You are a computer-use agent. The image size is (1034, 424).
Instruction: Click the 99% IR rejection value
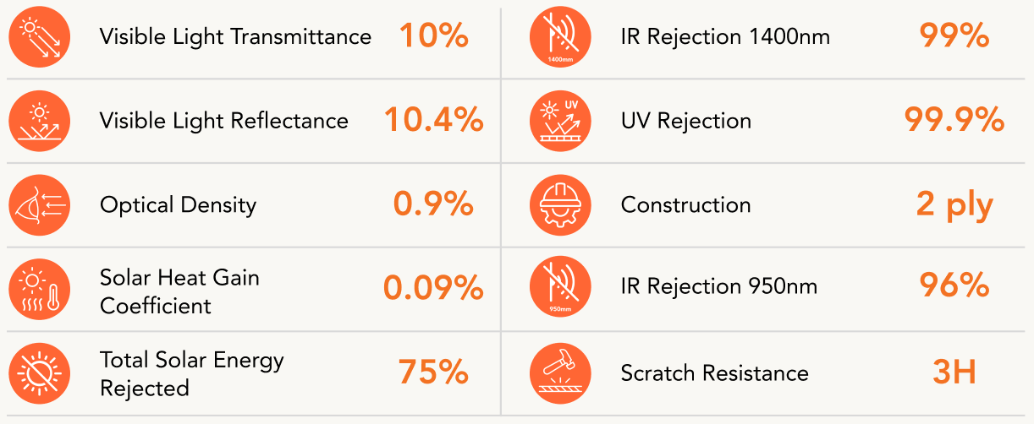(x=954, y=36)
